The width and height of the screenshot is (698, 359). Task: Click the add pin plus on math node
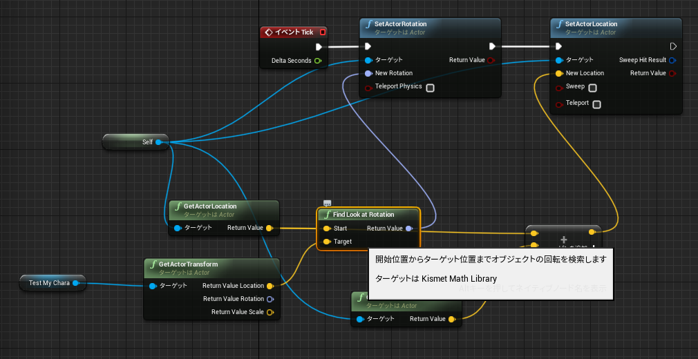tap(563, 240)
